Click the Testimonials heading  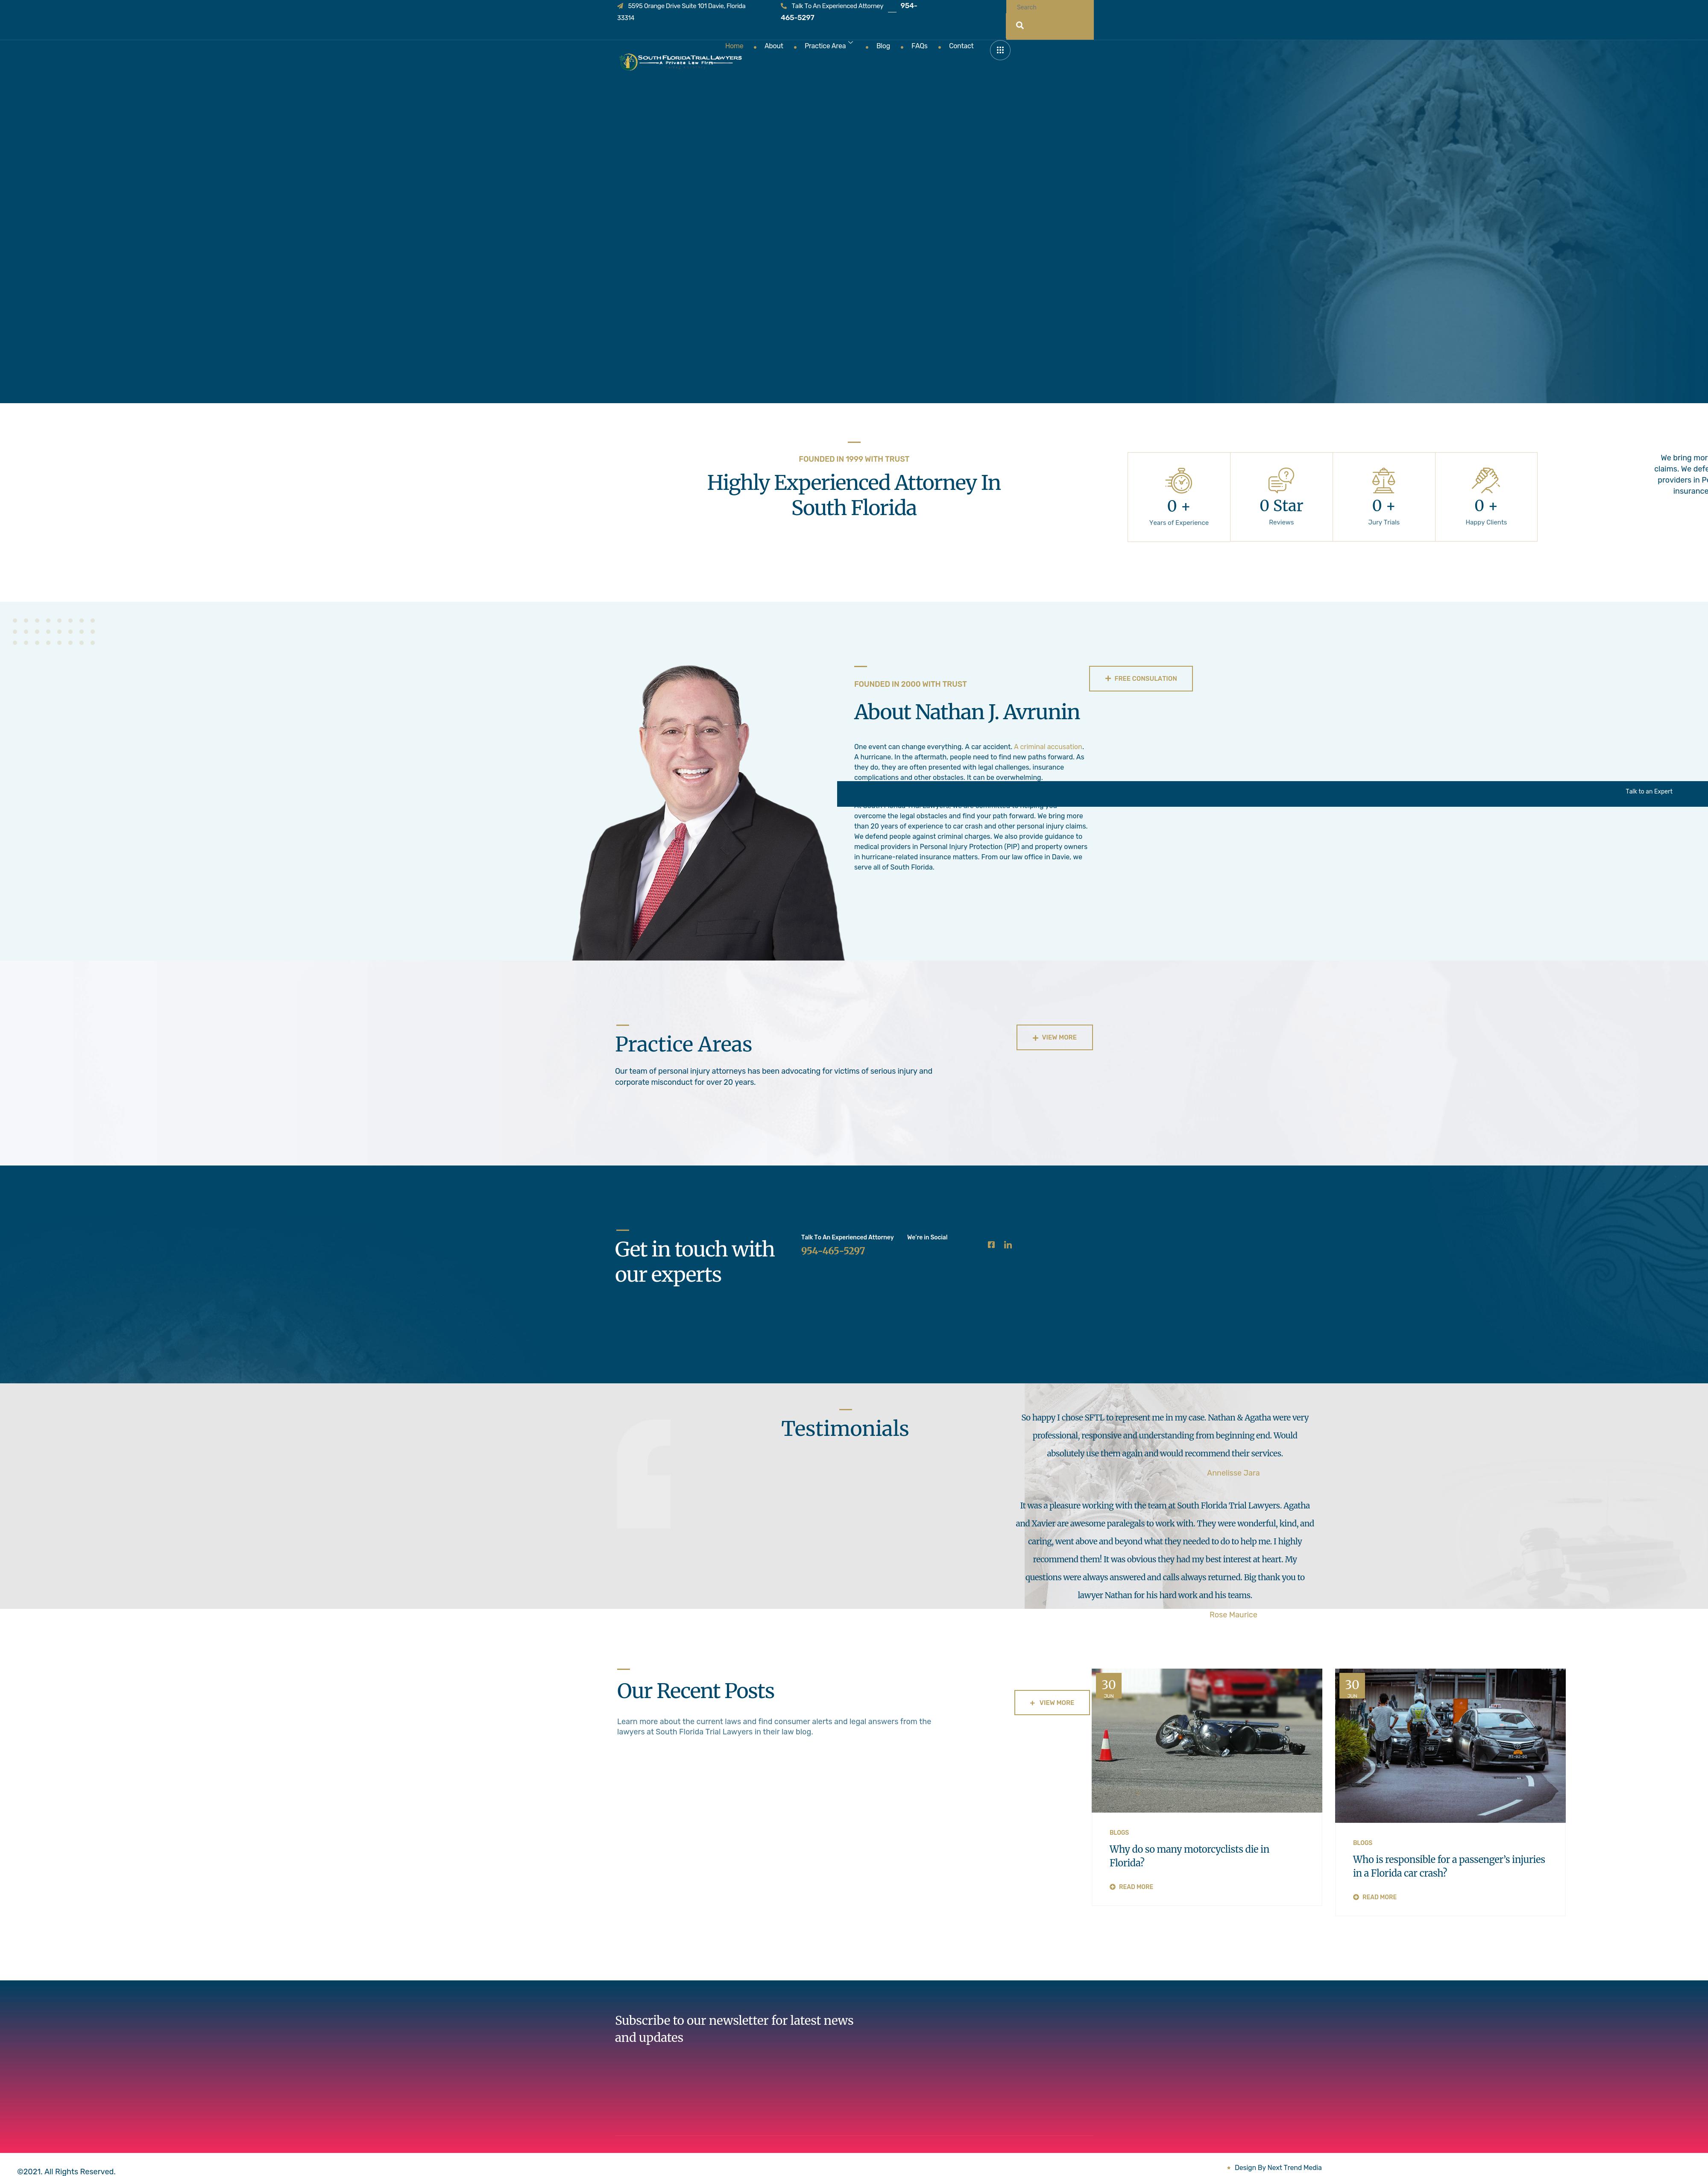tap(845, 1429)
